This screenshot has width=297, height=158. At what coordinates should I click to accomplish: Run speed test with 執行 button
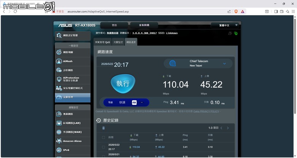click(x=123, y=83)
